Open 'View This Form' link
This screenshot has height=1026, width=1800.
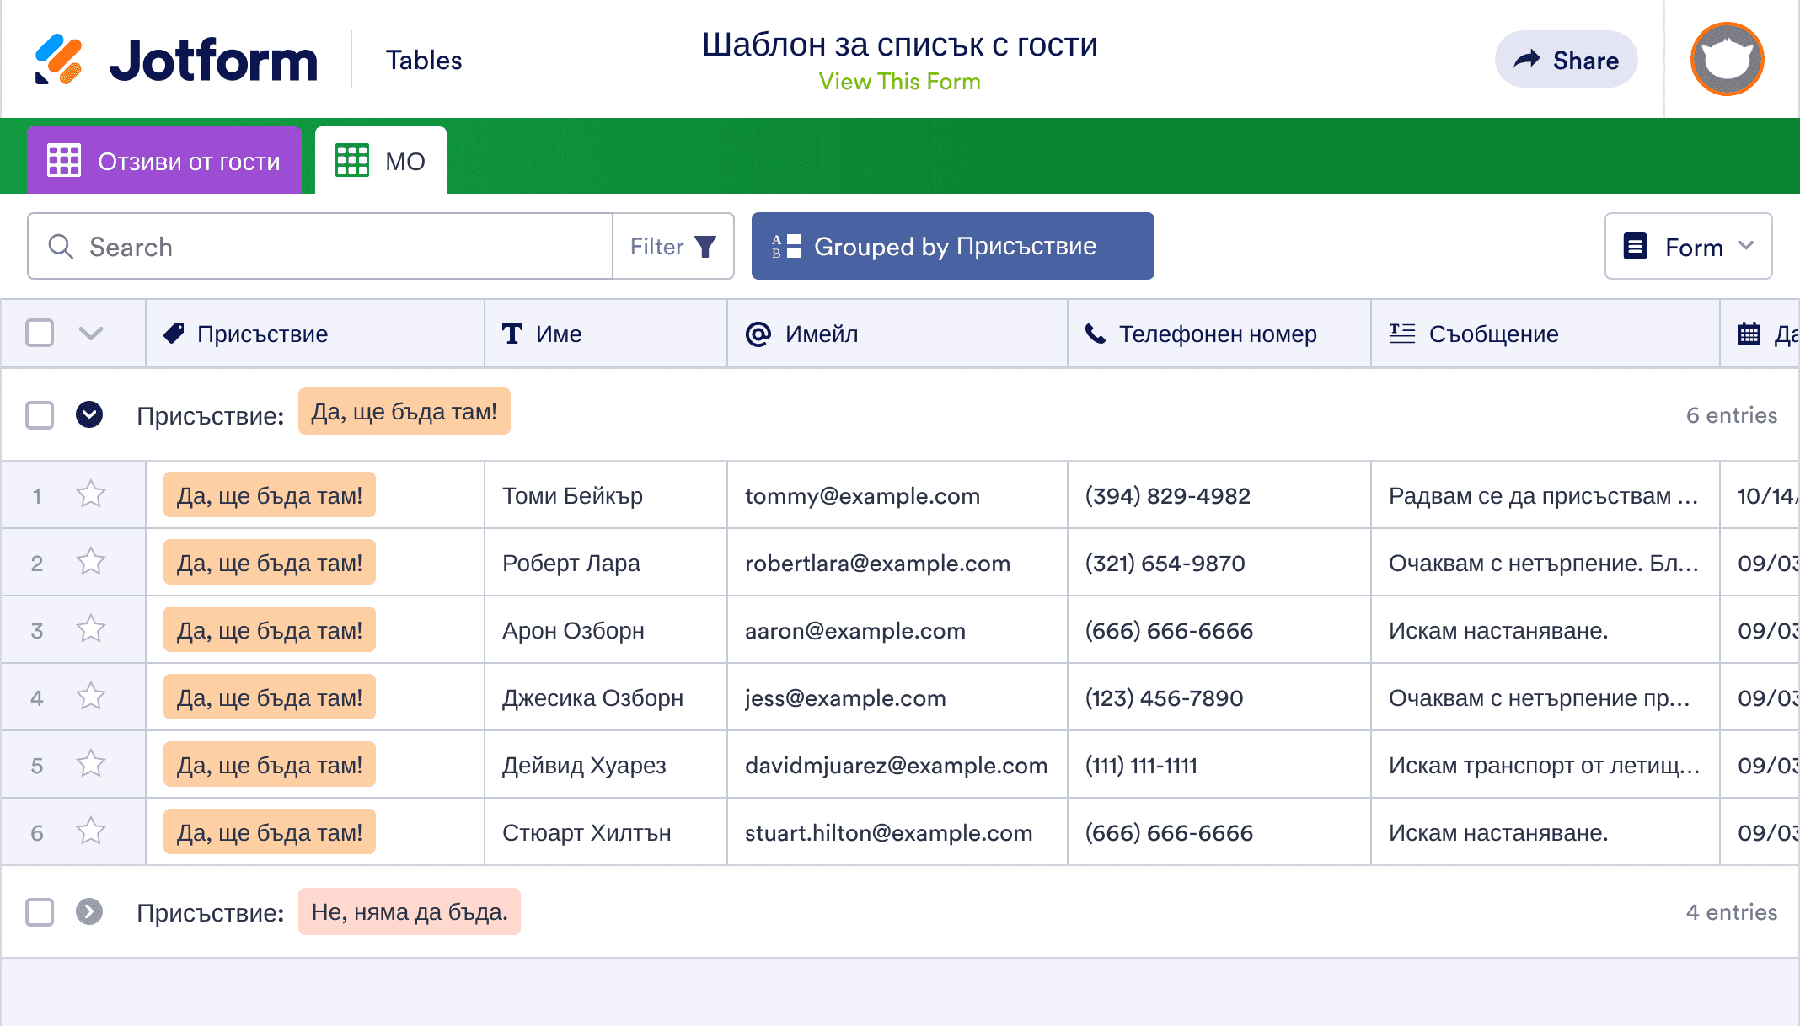pos(900,81)
